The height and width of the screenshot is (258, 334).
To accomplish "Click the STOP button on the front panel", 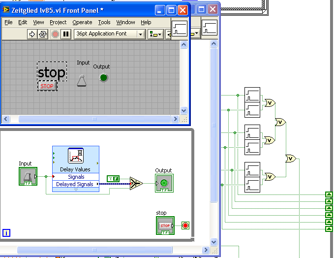I will click(47, 86).
